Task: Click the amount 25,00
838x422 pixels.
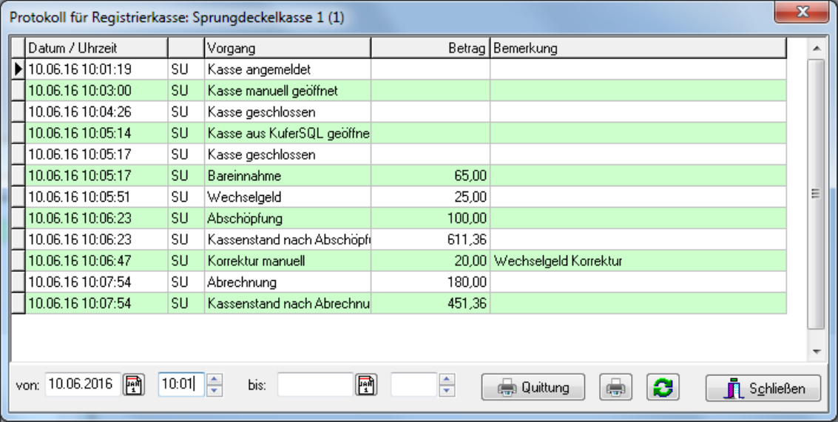Action: click(x=471, y=197)
